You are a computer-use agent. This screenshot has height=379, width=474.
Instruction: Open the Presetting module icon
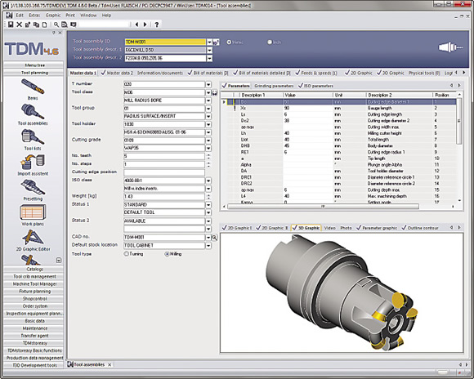click(33, 188)
